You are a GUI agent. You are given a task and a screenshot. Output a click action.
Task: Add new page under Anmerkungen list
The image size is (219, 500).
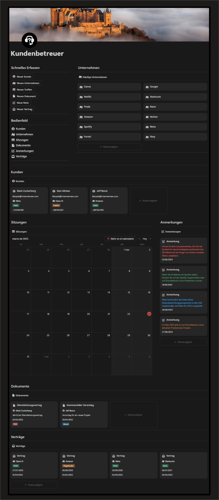[183, 342]
